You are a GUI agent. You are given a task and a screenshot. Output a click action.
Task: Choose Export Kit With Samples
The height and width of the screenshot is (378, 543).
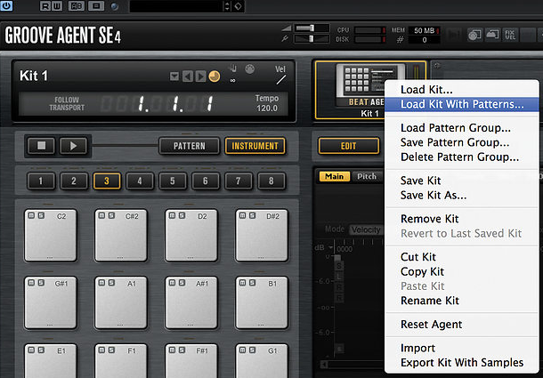(463, 363)
